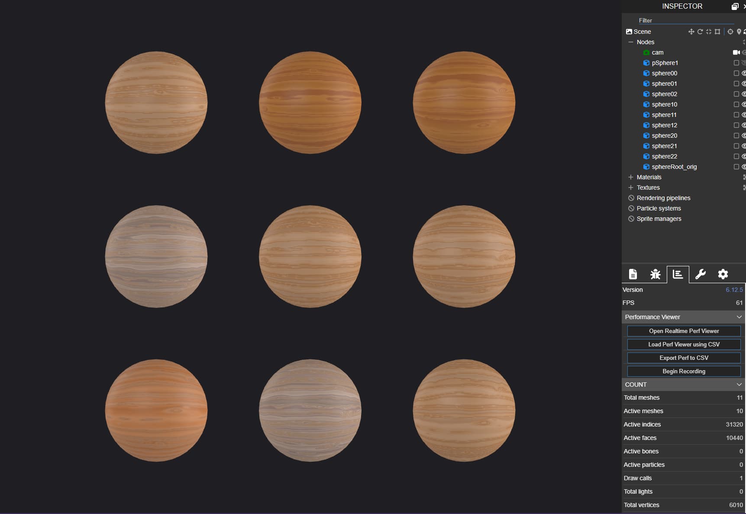The image size is (746, 514).
Task: Click the version number 6.12.5
Action: (x=734, y=290)
